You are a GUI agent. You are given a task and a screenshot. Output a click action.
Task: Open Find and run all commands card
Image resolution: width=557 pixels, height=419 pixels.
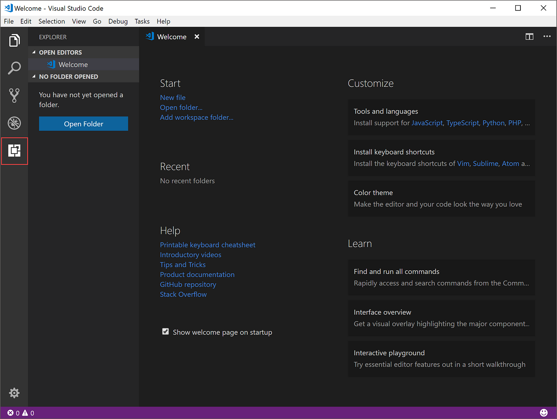pos(441,277)
